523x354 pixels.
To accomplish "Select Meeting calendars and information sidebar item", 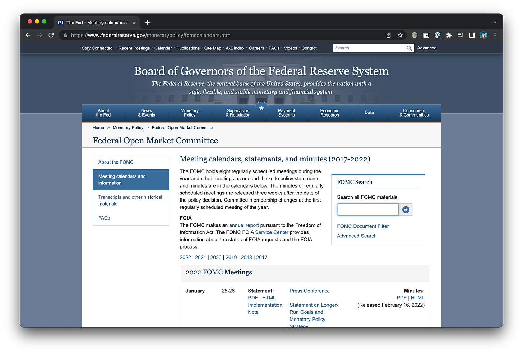I will coord(131,180).
